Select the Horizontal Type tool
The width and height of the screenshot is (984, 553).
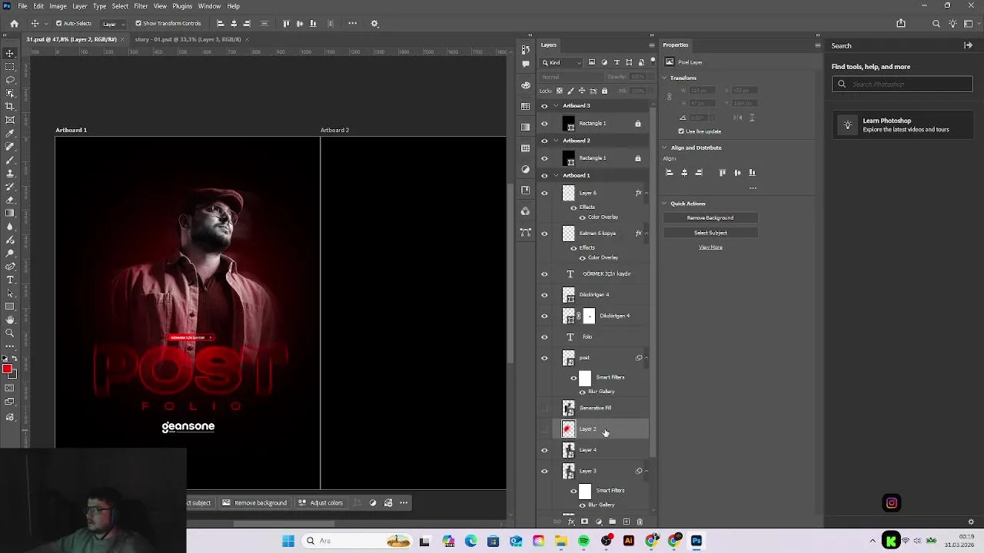tap(10, 280)
